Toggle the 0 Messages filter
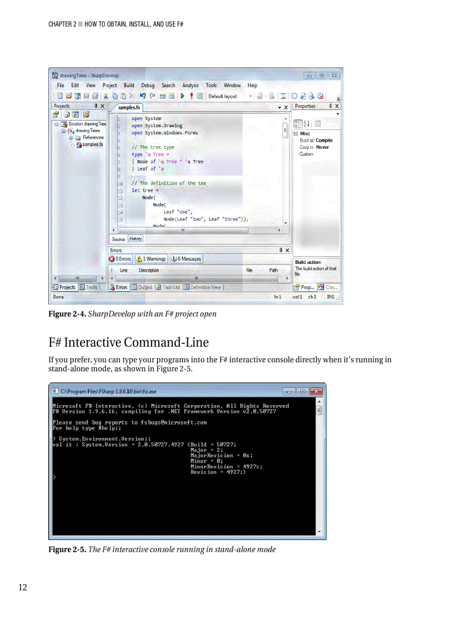Screen dimensions: 453x624 click(187, 258)
